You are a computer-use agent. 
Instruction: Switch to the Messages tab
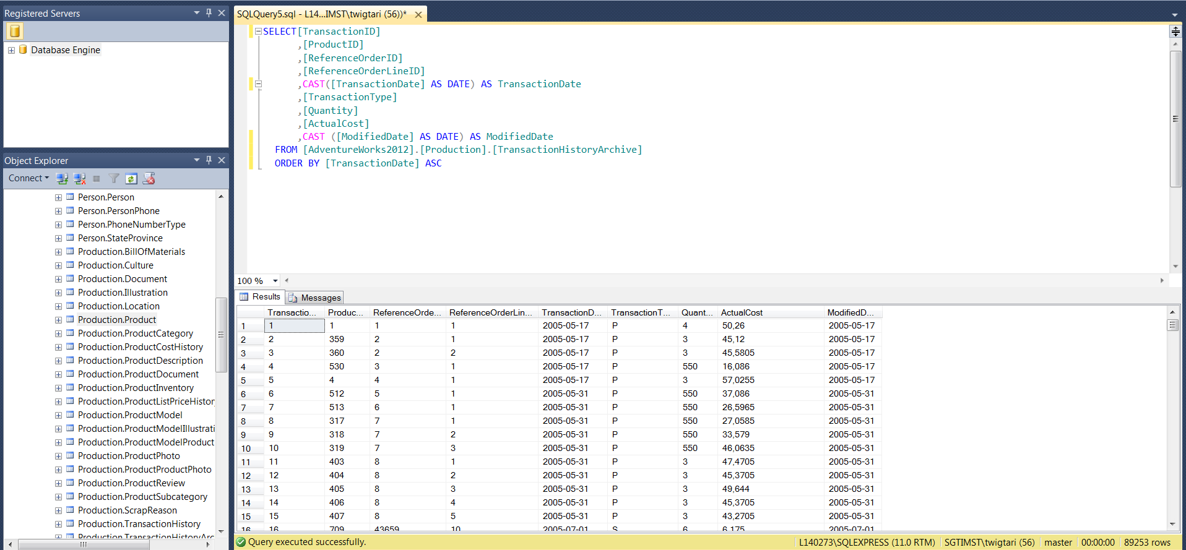pos(315,298)
